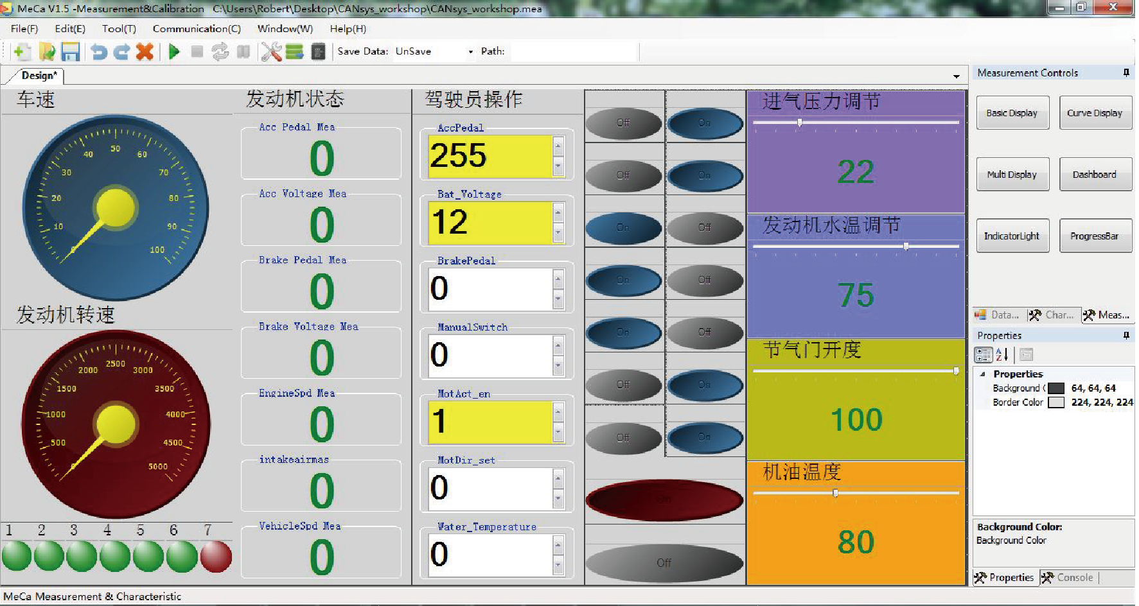The image size is (1139, 606).
Task: Click the gray Stop square icon
Action: pos(197,52)
